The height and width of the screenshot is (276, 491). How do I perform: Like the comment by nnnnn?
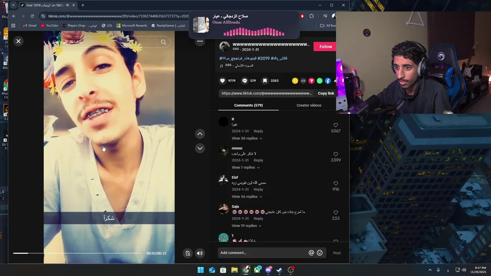tap(336, 154)
